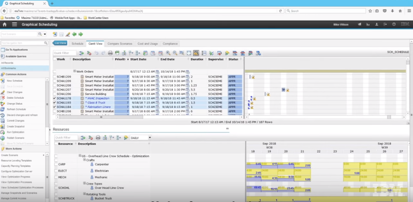Open the Compare Scenarios tab
Image resolution: width=413 pixels, height=202 pixels.
[120, 44]
